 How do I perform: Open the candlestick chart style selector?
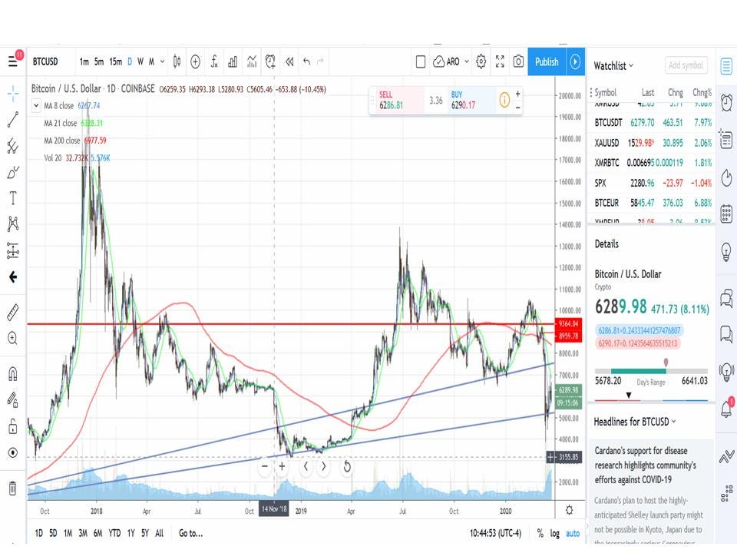tap(177, 61)
